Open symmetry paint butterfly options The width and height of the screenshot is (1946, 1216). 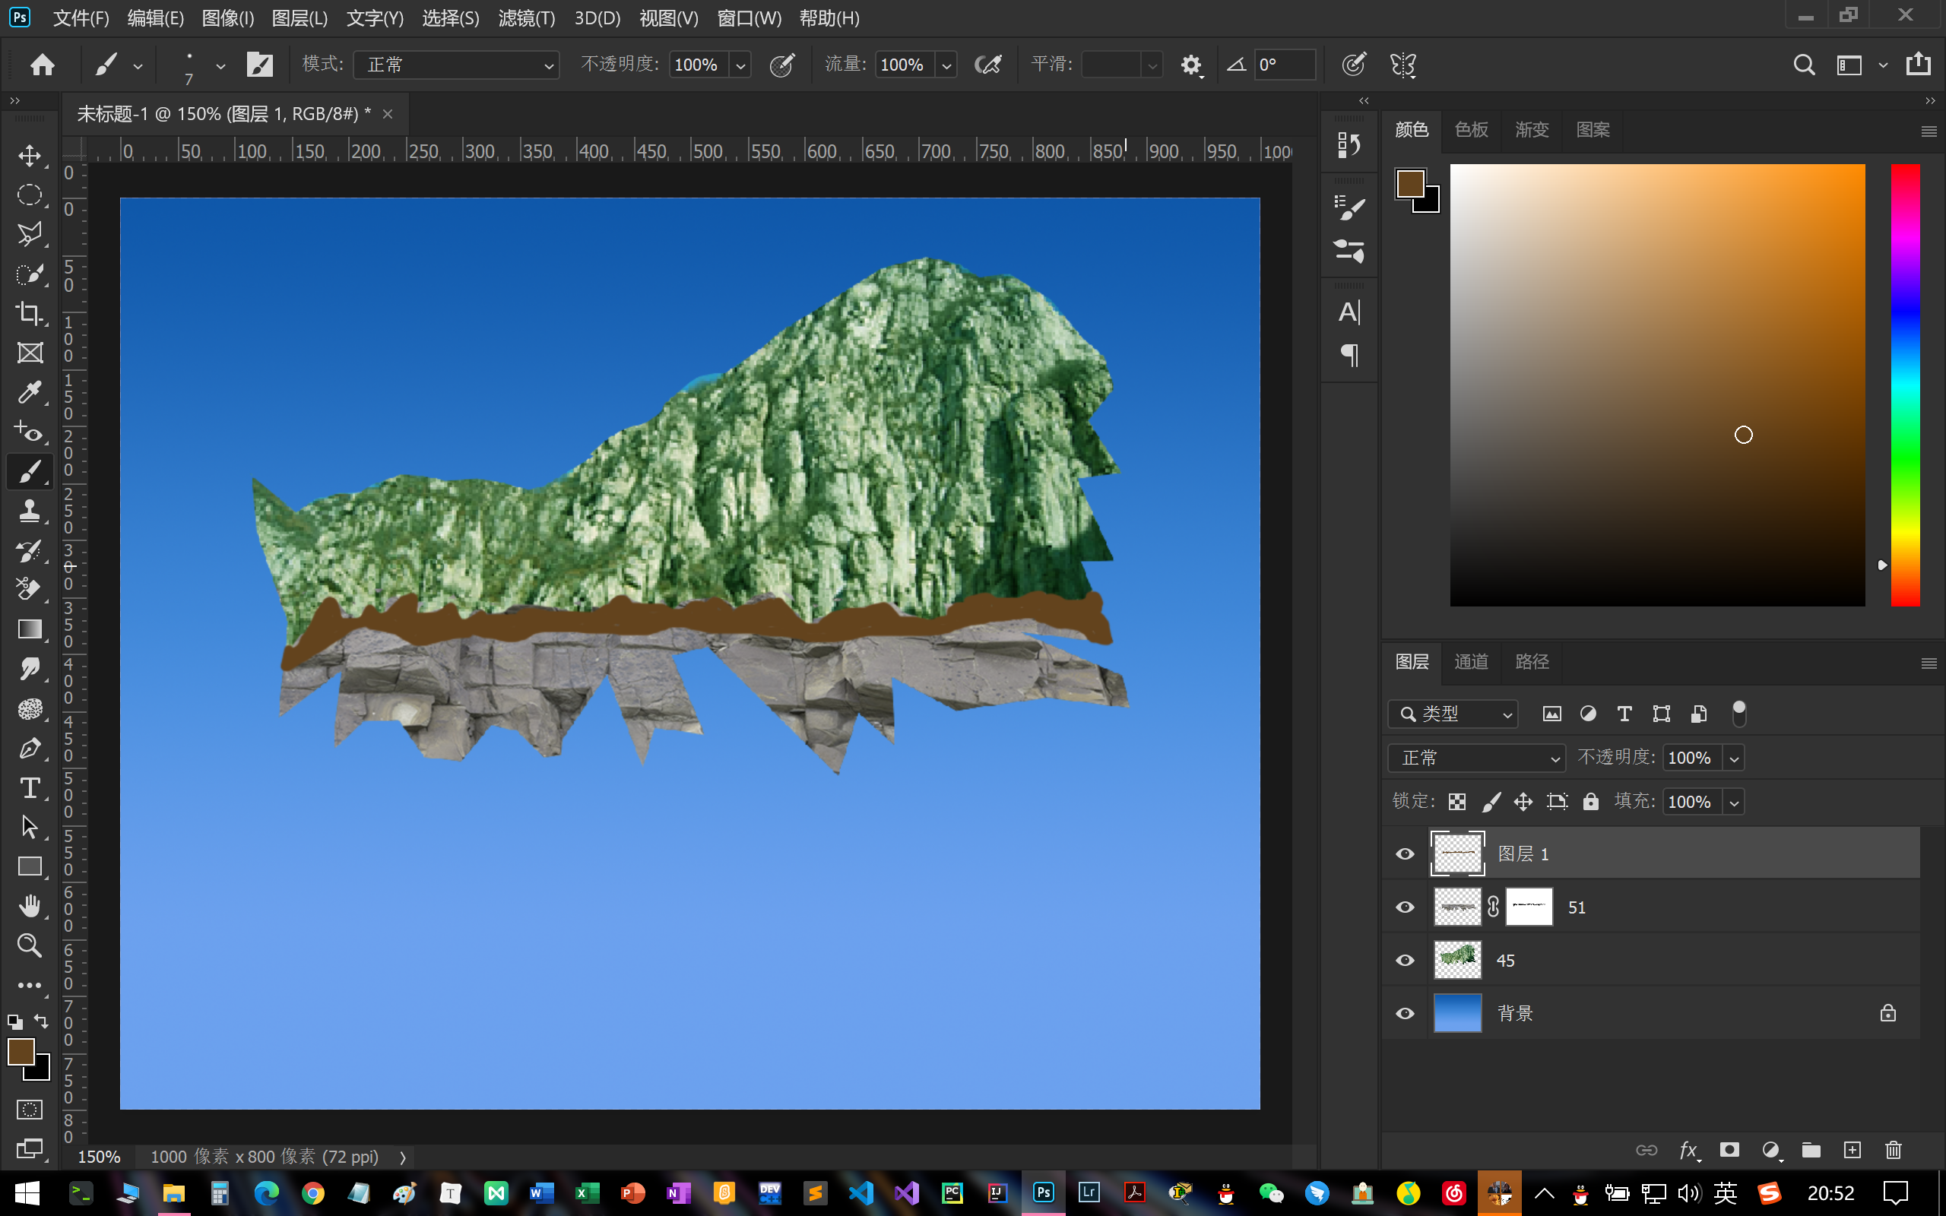(1403, 65)
